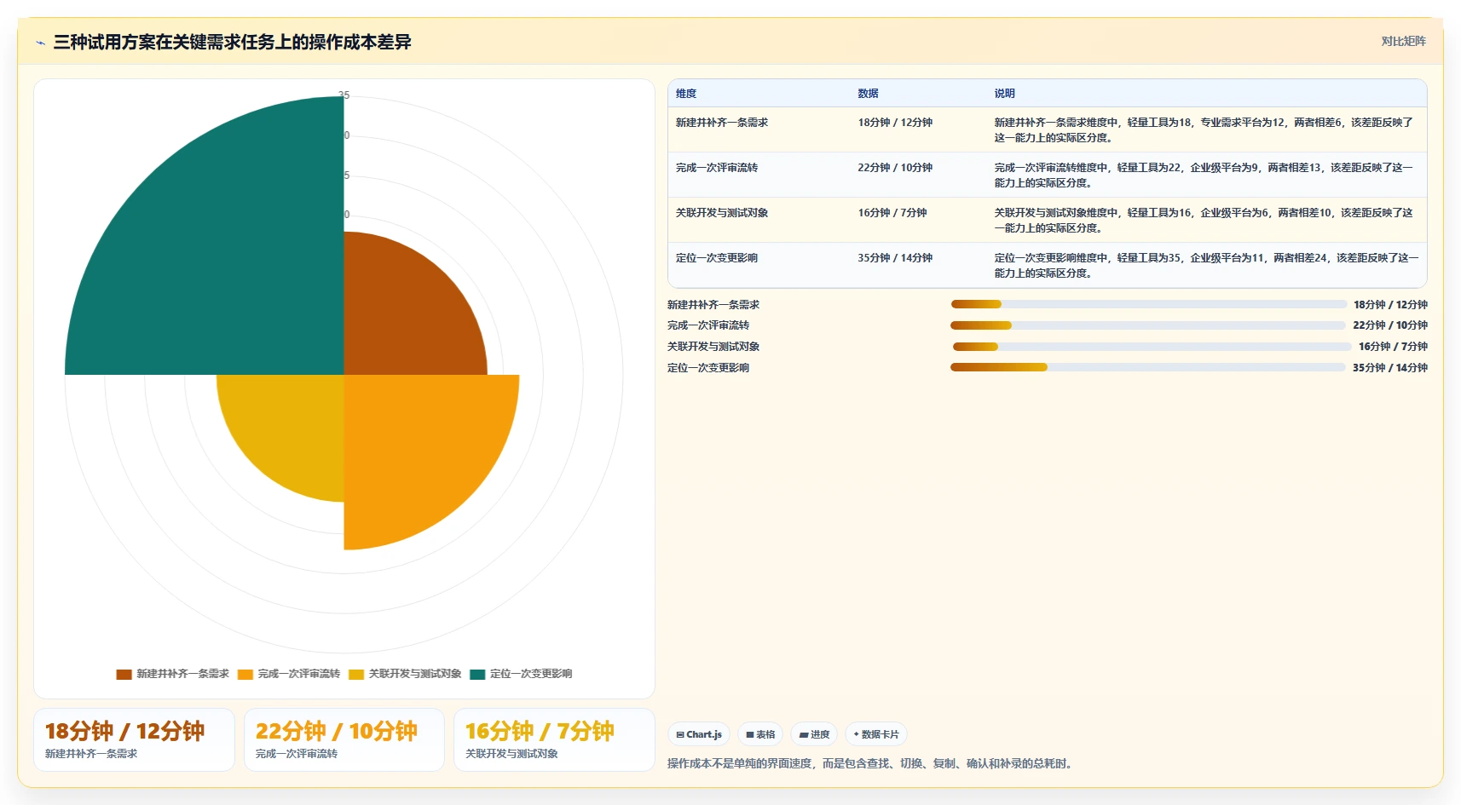Image resolution: width=1461 pixels, height=805 pixels.
Task: Click progress label 定位一次变更影响
Action: point(708,368)
